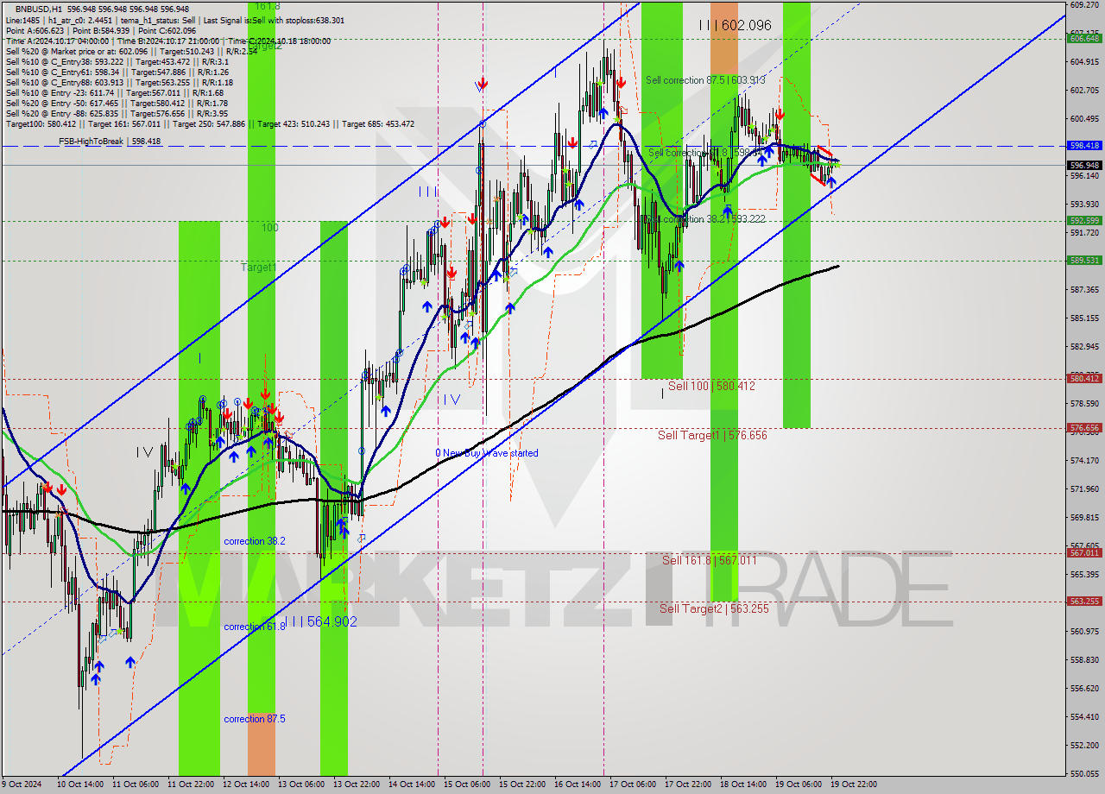Click the 'Time A:2024.10.17 04:00:00' info line
Viewport: 1105px width, 794px height.
pyautogui.click(x=167, y=41)
